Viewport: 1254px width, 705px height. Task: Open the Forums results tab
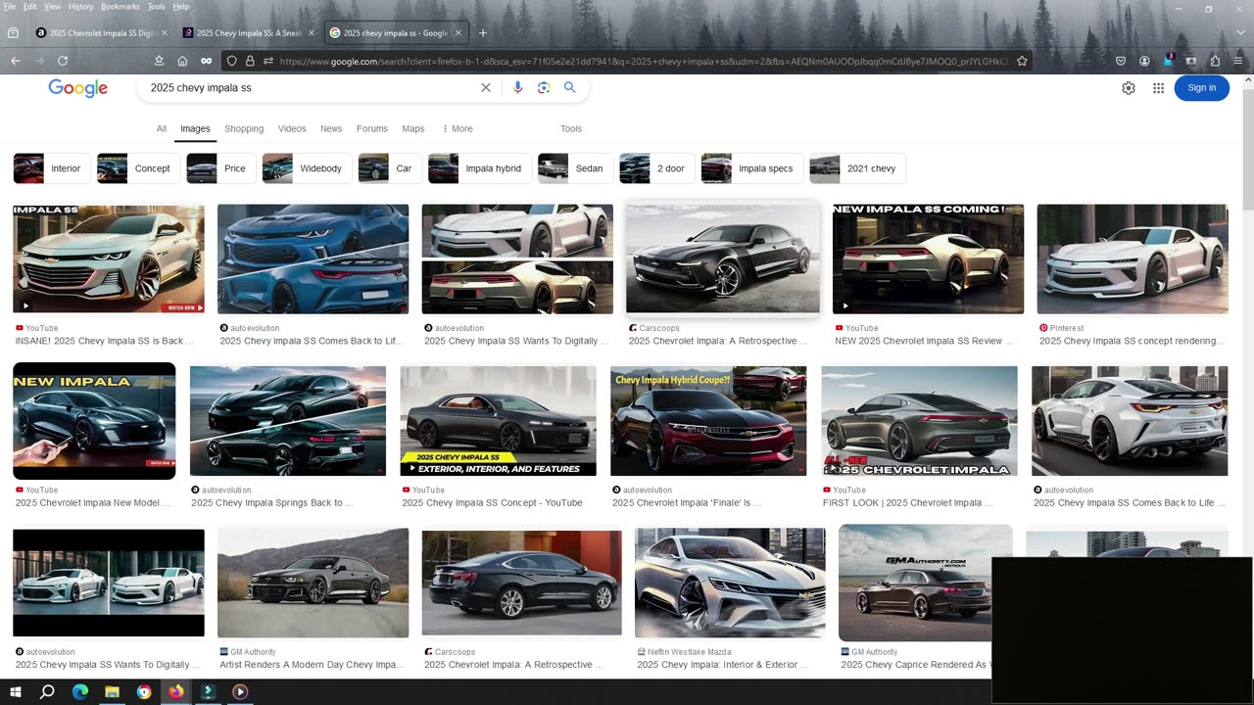point(372,128)
